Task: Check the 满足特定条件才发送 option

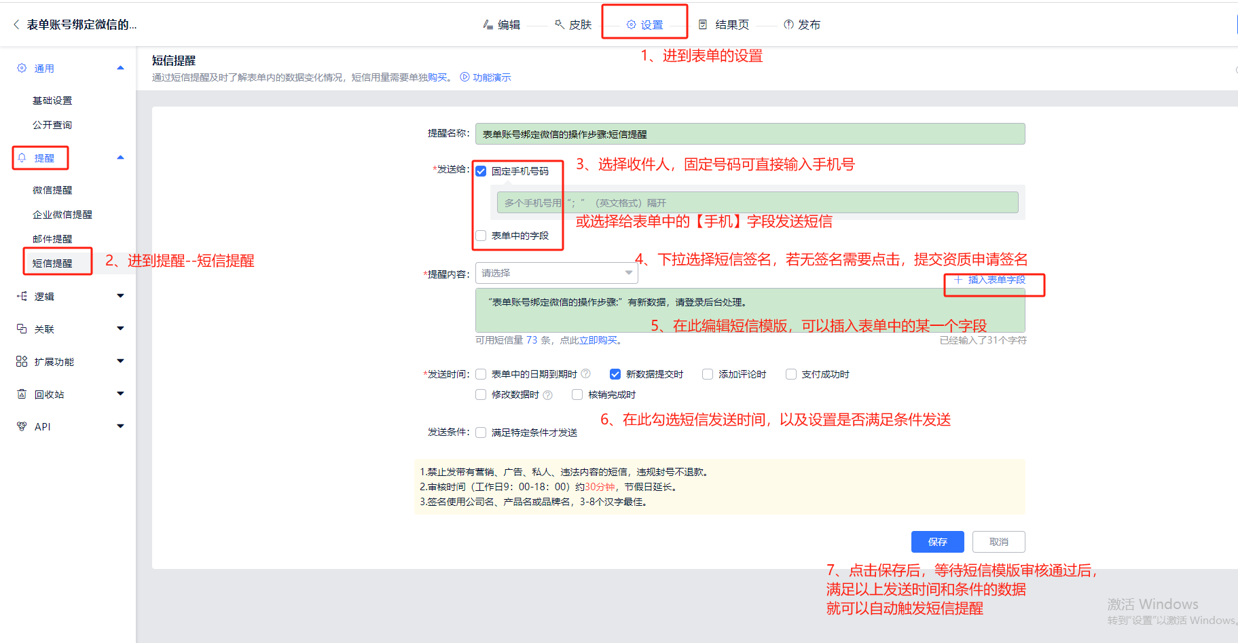Action: (x=481, y=433)
